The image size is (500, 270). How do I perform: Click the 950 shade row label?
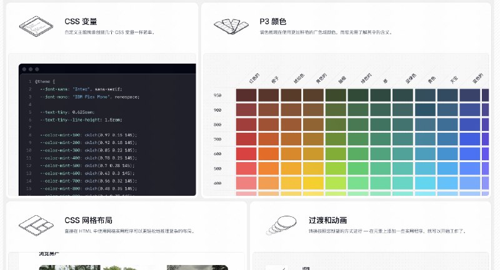(x=217, y=95)
